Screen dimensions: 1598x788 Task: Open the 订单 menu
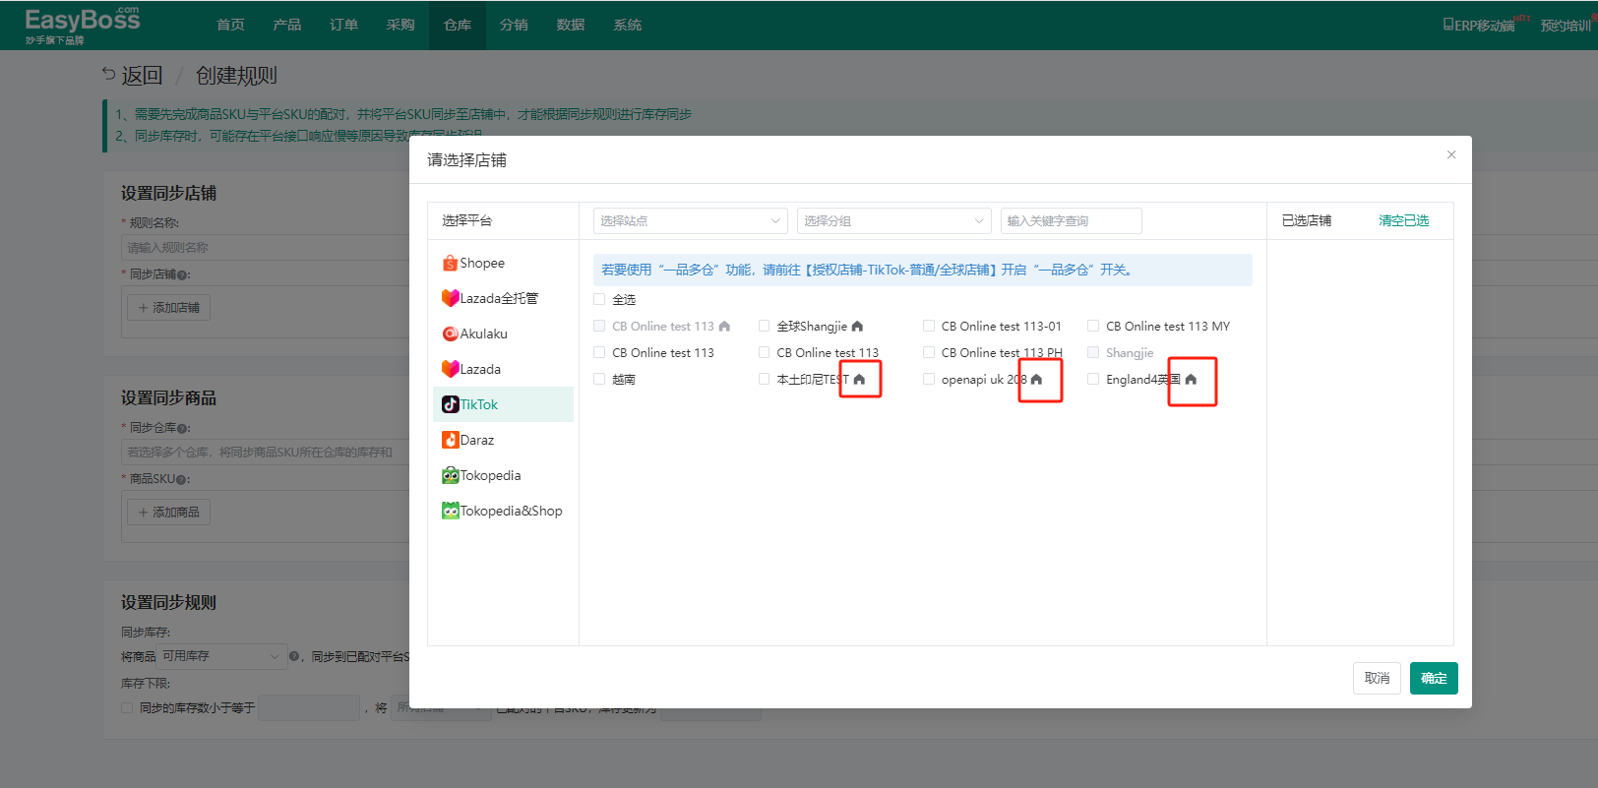343,25
